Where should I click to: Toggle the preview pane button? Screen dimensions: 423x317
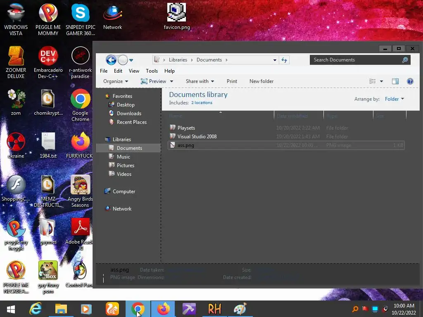(x=395, y=81)
